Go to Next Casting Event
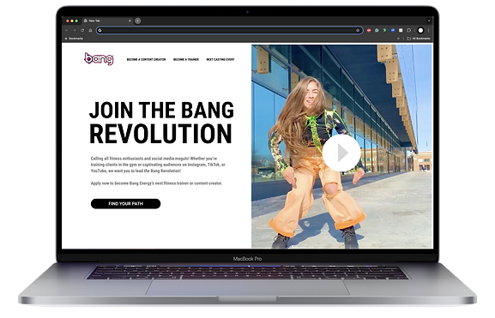This screenshot has height=318, width=495. (220, 59)
